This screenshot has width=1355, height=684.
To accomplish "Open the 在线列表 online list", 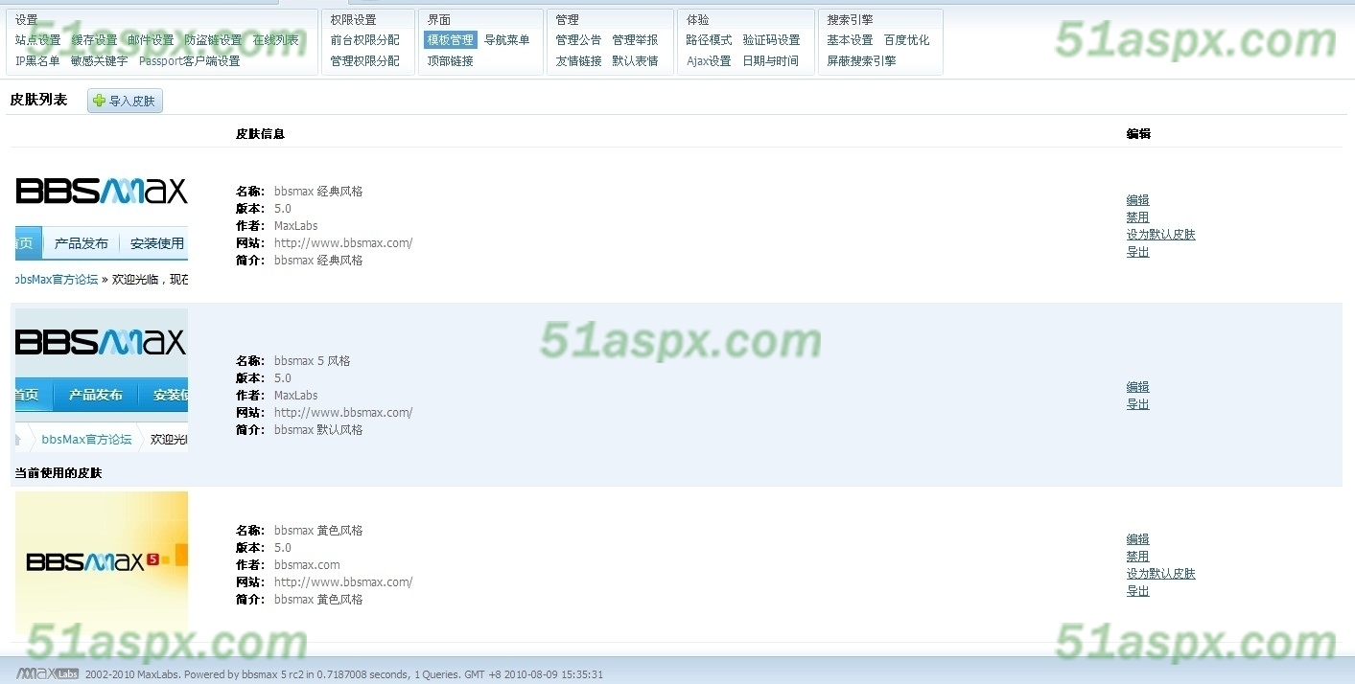I will coord(276,40).
